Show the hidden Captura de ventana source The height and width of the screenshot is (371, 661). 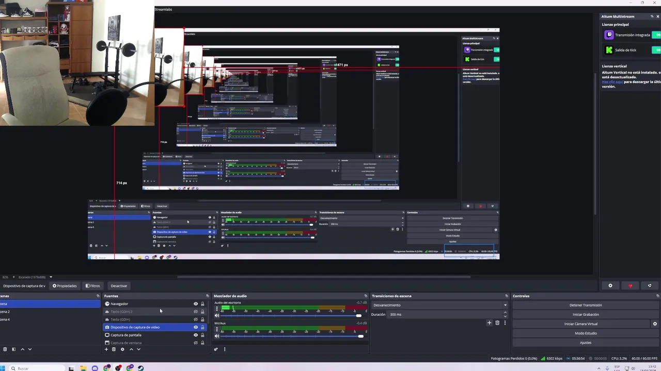coord(196,343)
